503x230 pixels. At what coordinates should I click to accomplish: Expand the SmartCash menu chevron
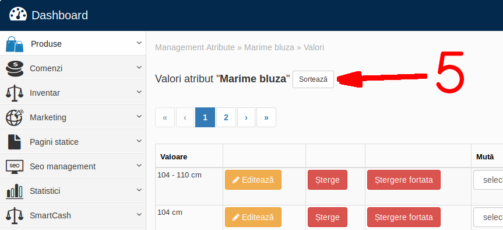pyautogui.click(x=139, y=214)
